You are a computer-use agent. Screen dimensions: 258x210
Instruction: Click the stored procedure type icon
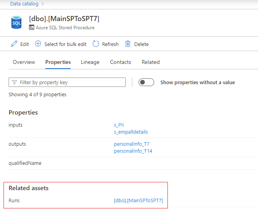coord(32,27)
